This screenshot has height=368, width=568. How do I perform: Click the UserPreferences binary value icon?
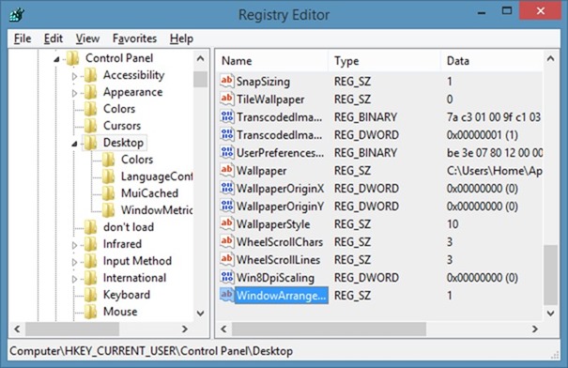(x=227, y=152)
